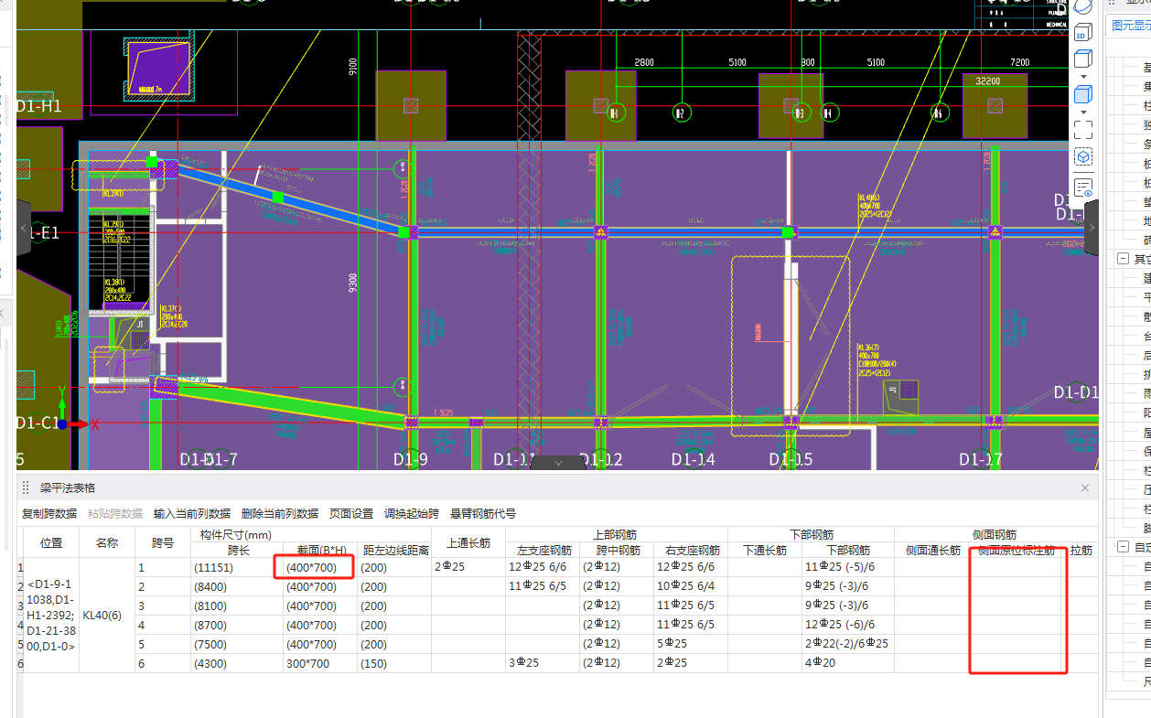Click left canvas scroll chevron handle
Image resolution: width=1151 pixels, height=718 pixels.
(24, 228)
